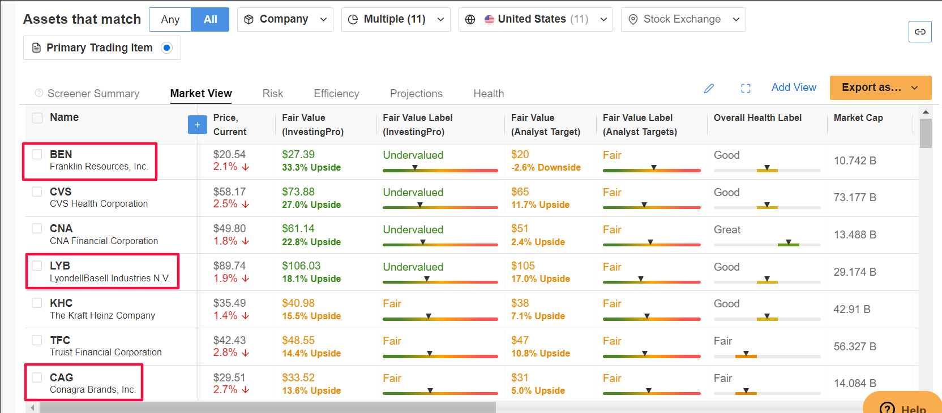Click the Primary Trading Item document icon

(36, 47)
